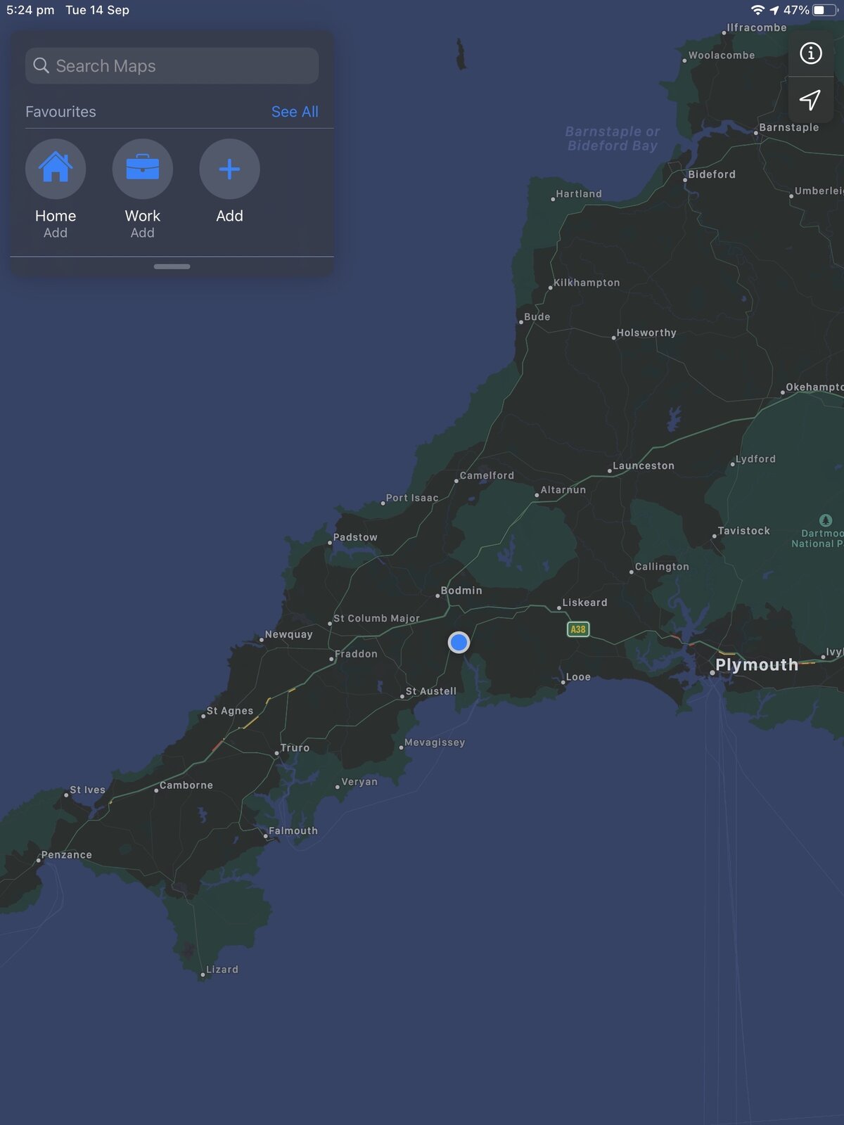
Task: Open See All favourites
Action: [x=294, y=112]
